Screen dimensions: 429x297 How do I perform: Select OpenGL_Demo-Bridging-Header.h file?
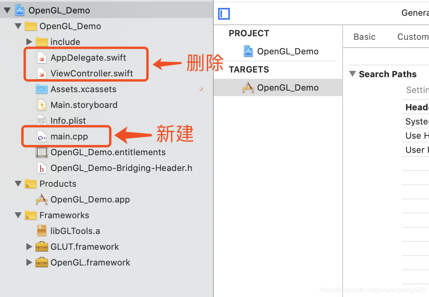tap(121, 168)
